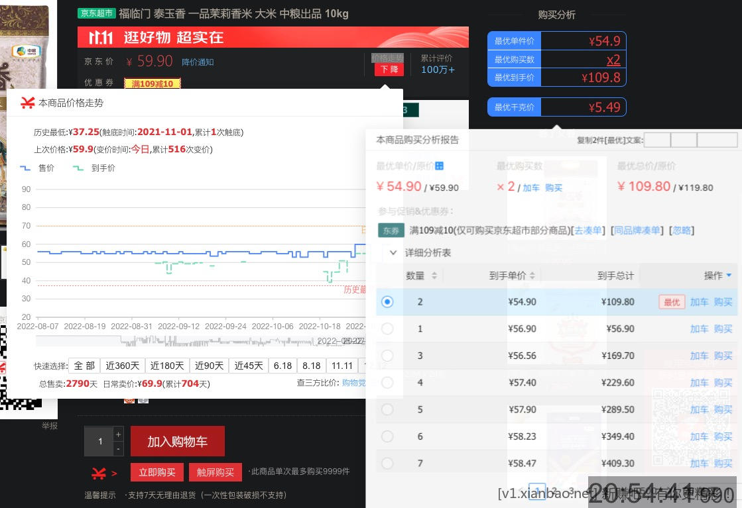This screenshot has width=742, height=508.
Task: Select the 6.18 quick range tab
Action: 283,366
